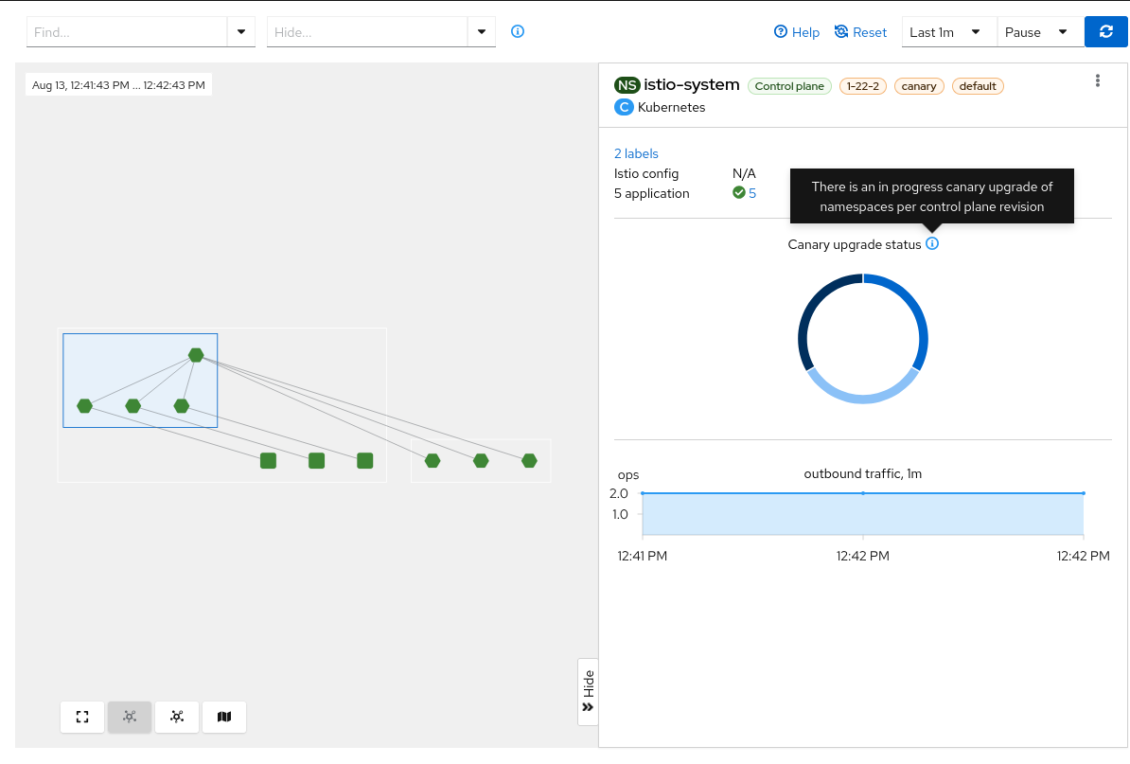This screenshot has width=1130, height=764.
Task: Click the Istio config N/A value
Action: tap(744, 173)
